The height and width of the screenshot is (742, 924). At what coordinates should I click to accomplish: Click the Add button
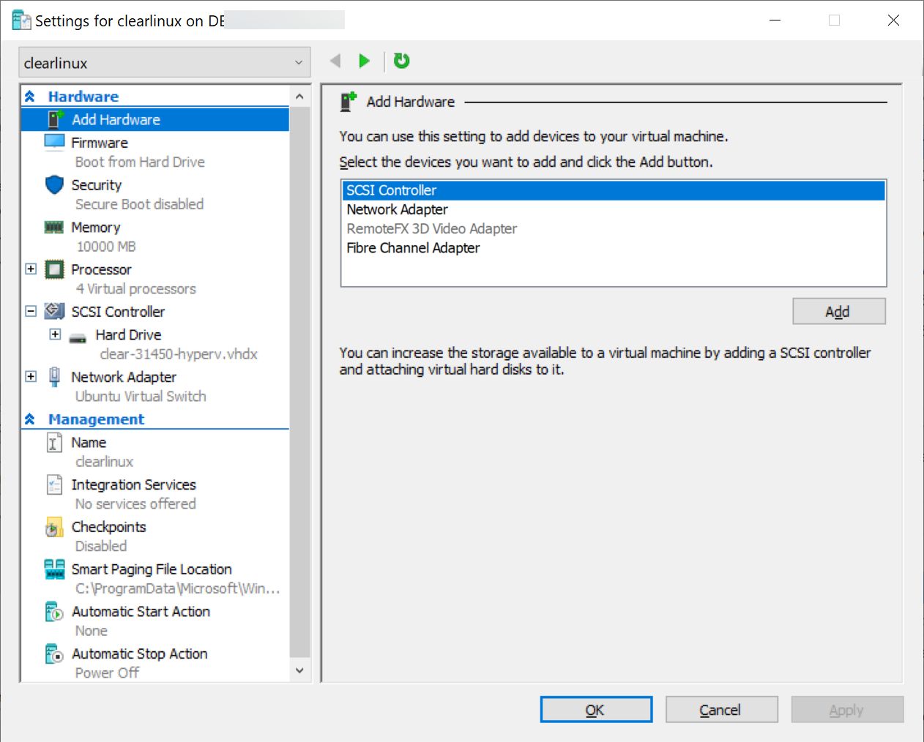pos(839,312)
